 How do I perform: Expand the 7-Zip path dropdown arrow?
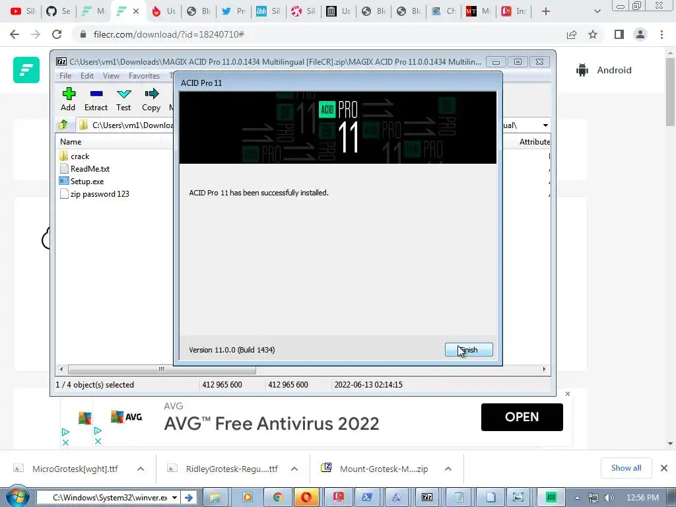click(x=545, y=125)
